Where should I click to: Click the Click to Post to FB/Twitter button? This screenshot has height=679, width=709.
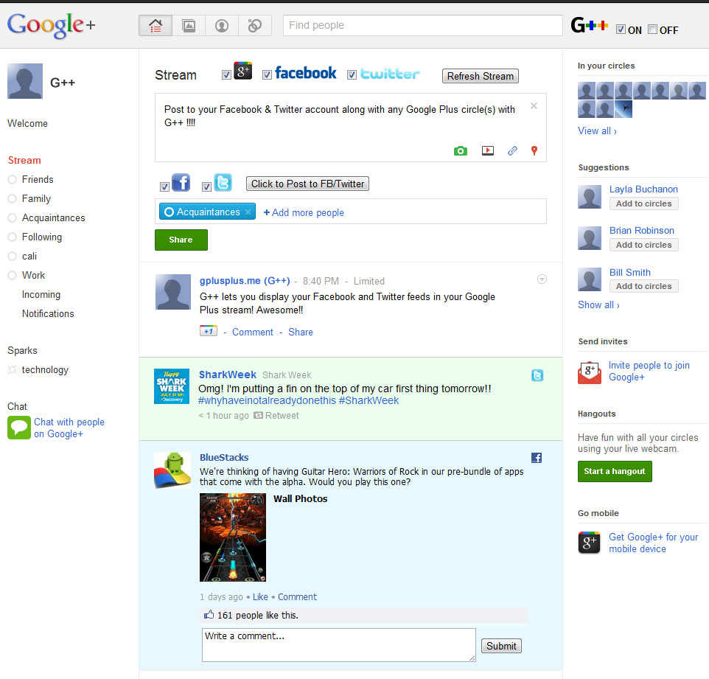tap(307, 184)
